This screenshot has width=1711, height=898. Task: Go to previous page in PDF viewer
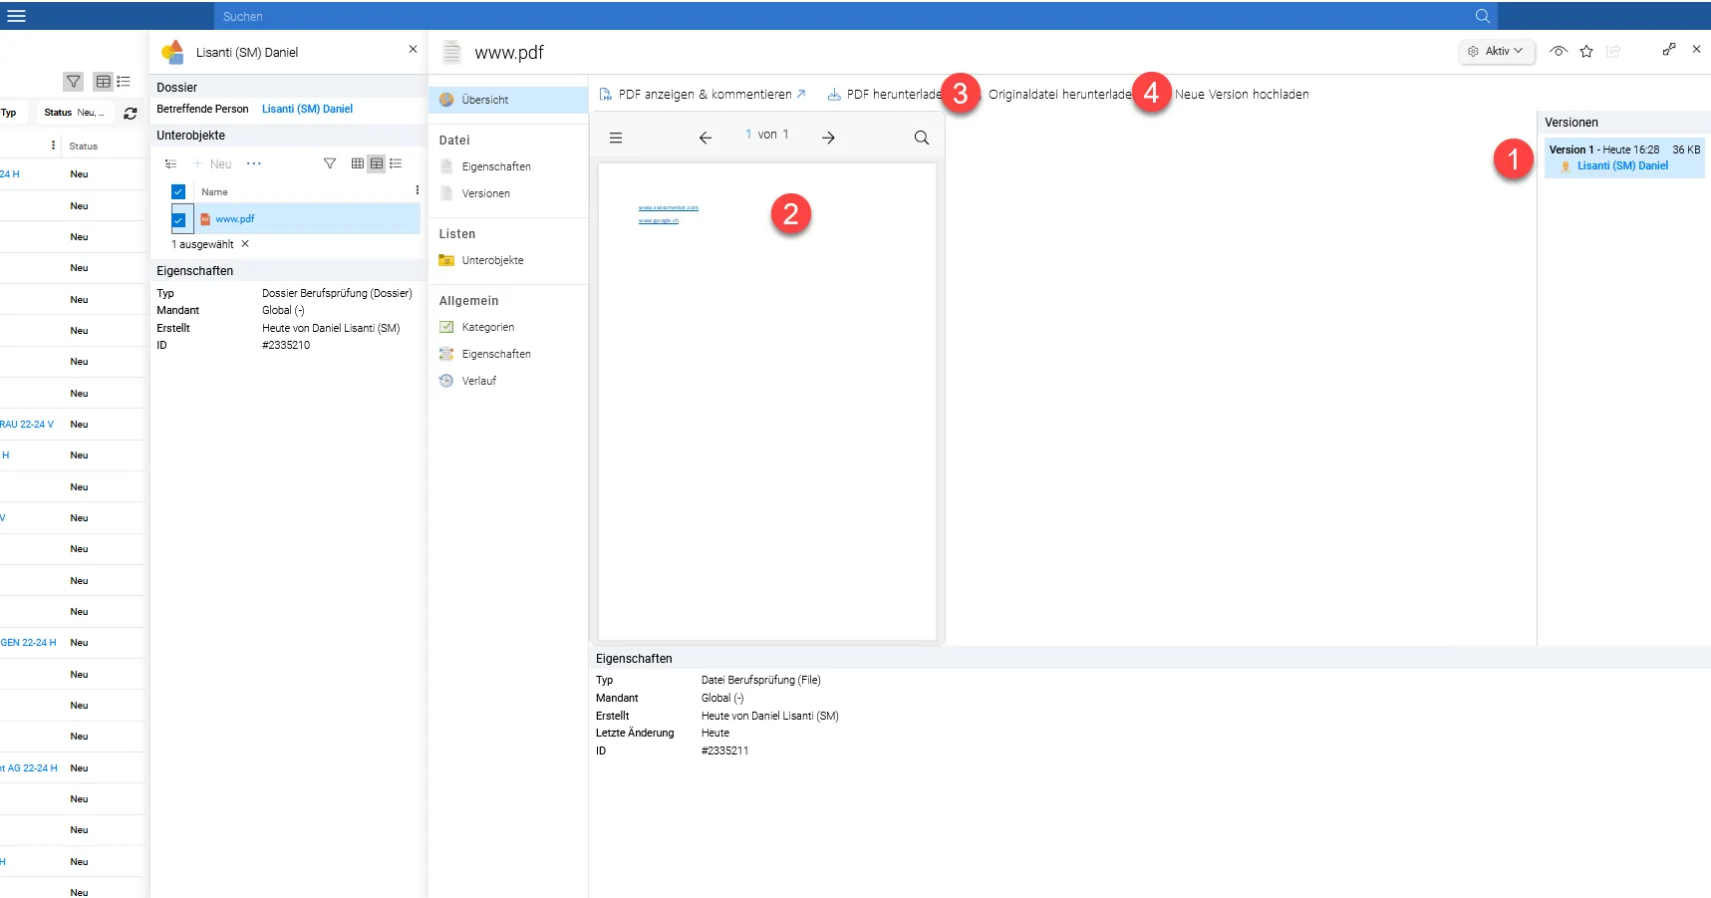coord(706,138)
